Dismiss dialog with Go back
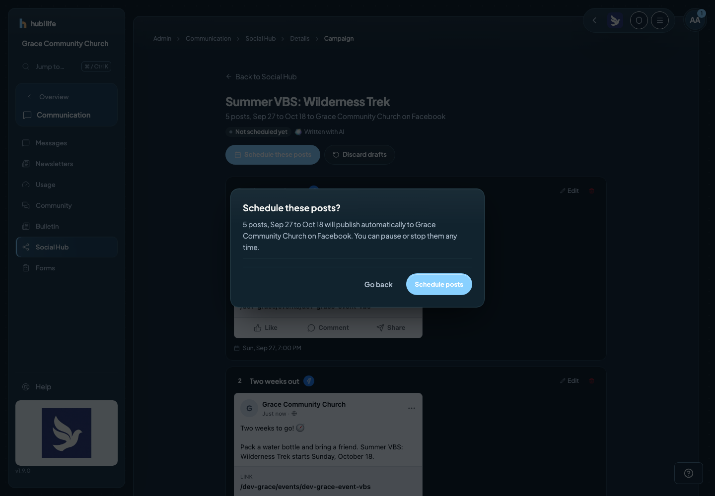The height and width of the screenshot is (496, 715). point(378,284)
